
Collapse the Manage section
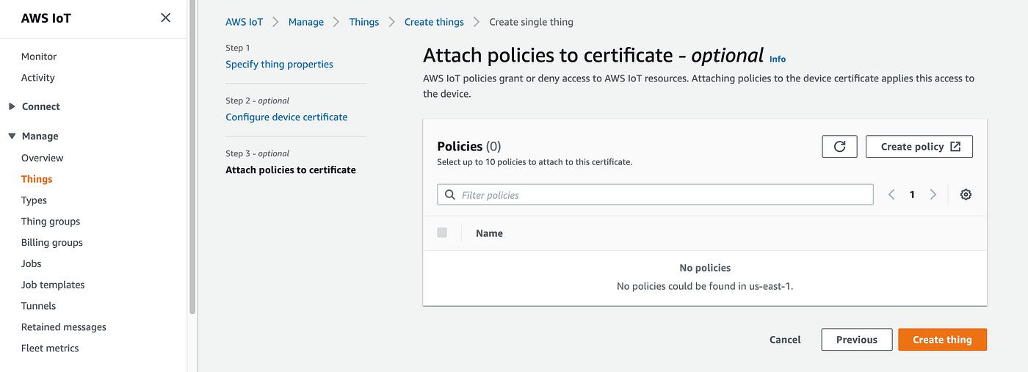click(12, 136)
